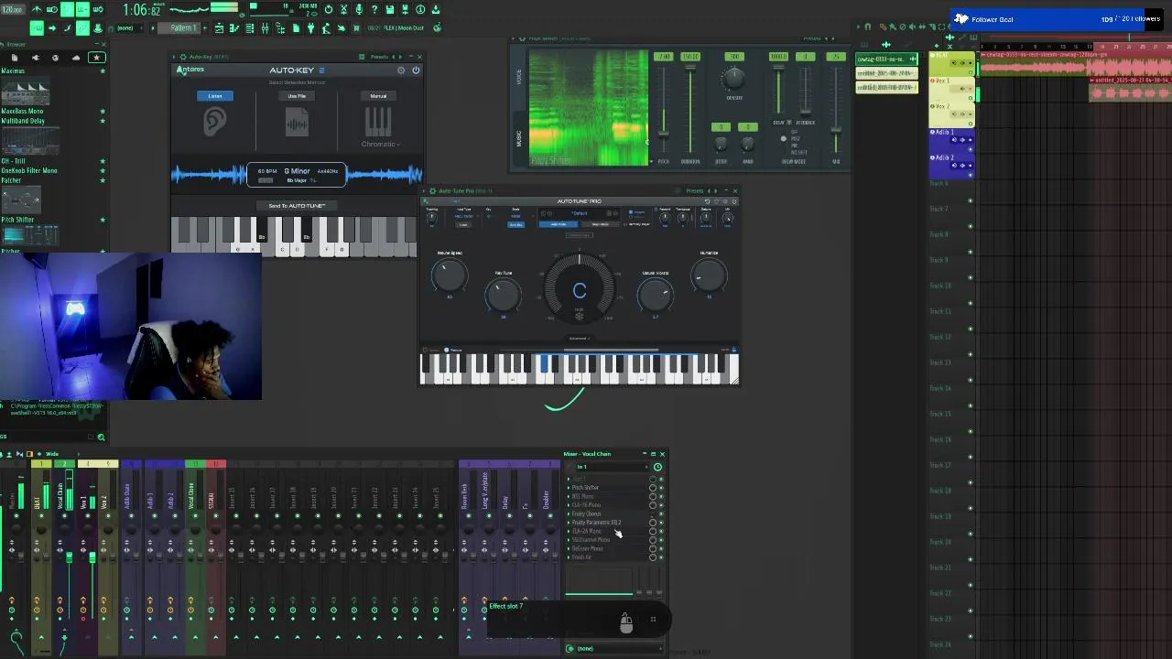The image size is (1172, 659).
Task: Click the Auto-Key power icon
Action: (416, 70)
